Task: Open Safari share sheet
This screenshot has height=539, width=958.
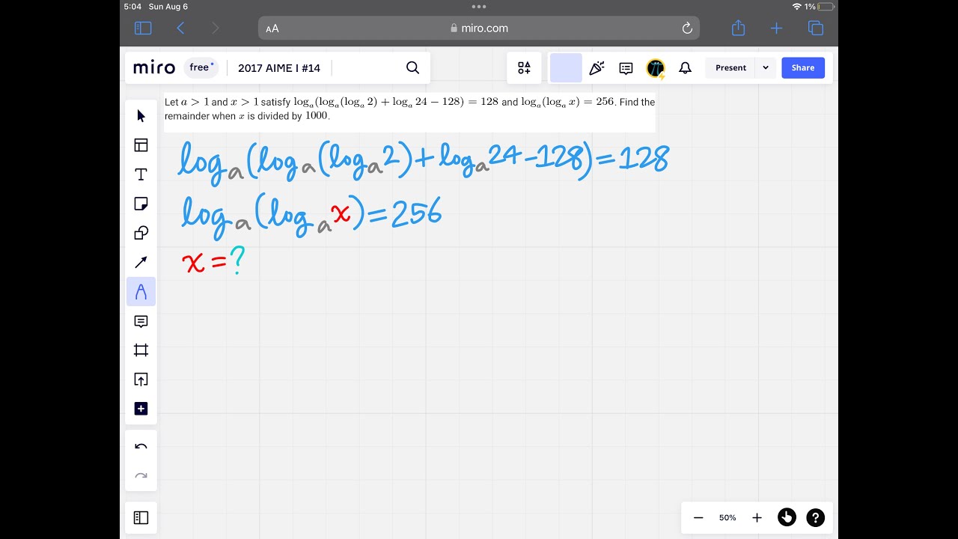Action: (x=738, y=28)
